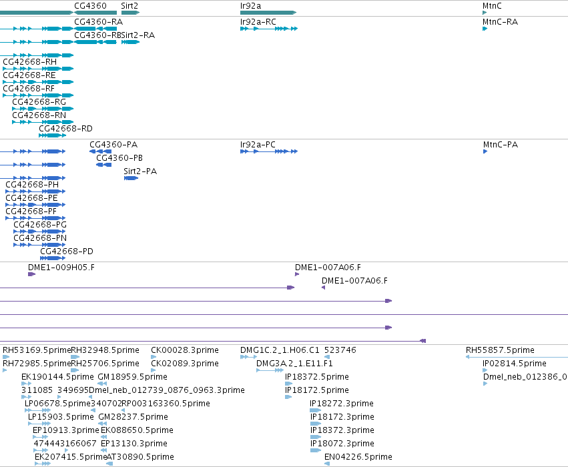The width and height of the screenshot is (568, 467).
Task: Click the IP18172.3prime EST label
Action: (x=342, y=418)
